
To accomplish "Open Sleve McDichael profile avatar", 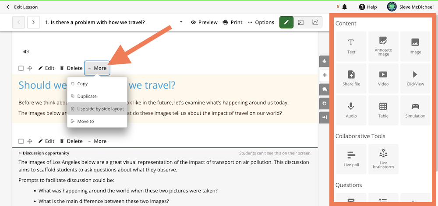I will pos(392,7).
